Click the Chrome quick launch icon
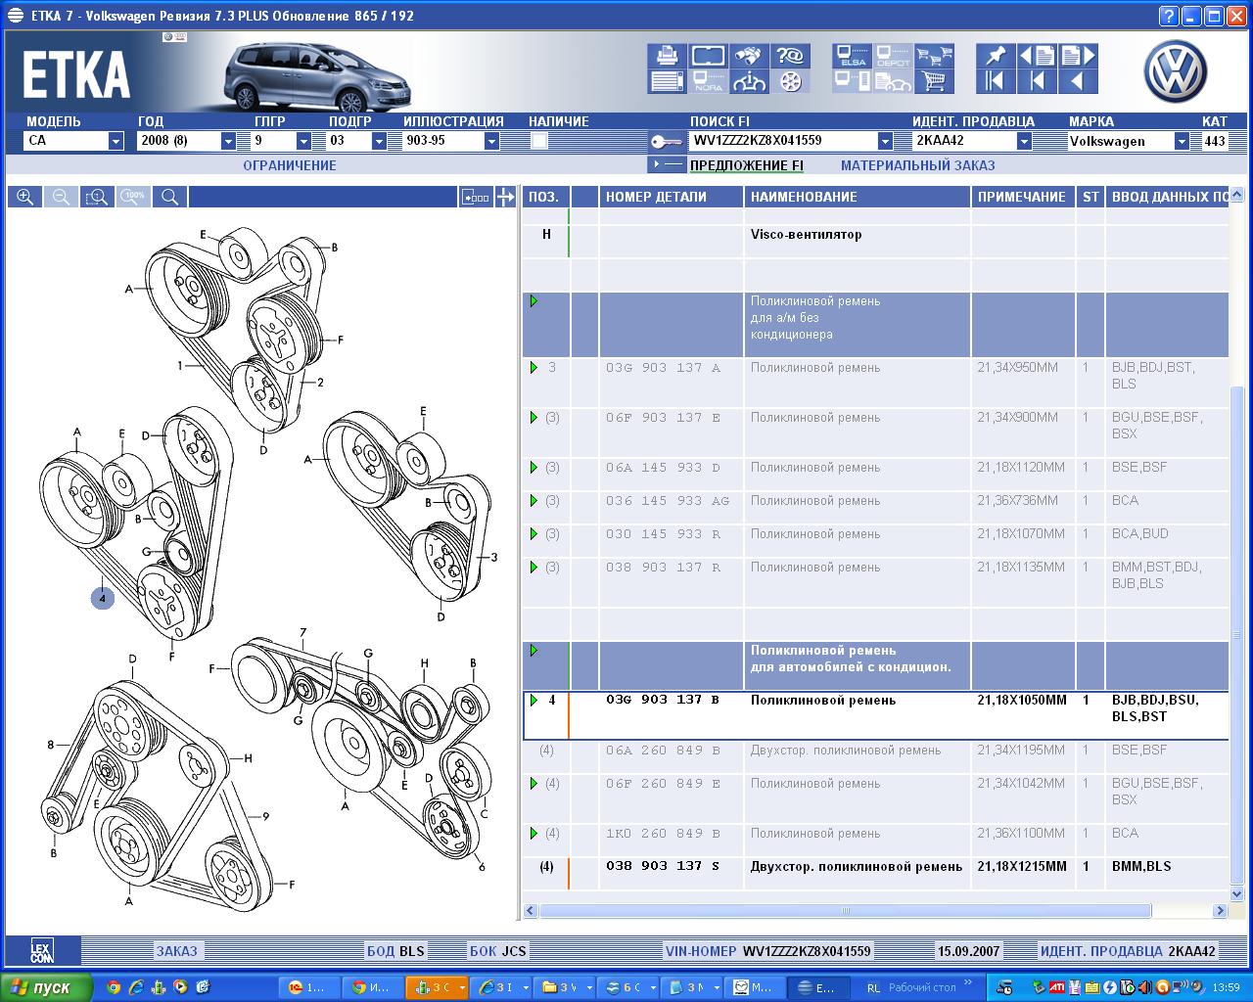 pyautogui.click(x=114, y=987)
